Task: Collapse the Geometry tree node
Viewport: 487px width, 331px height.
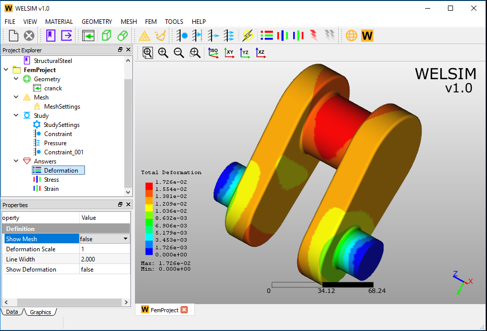Action: [16, 79]
